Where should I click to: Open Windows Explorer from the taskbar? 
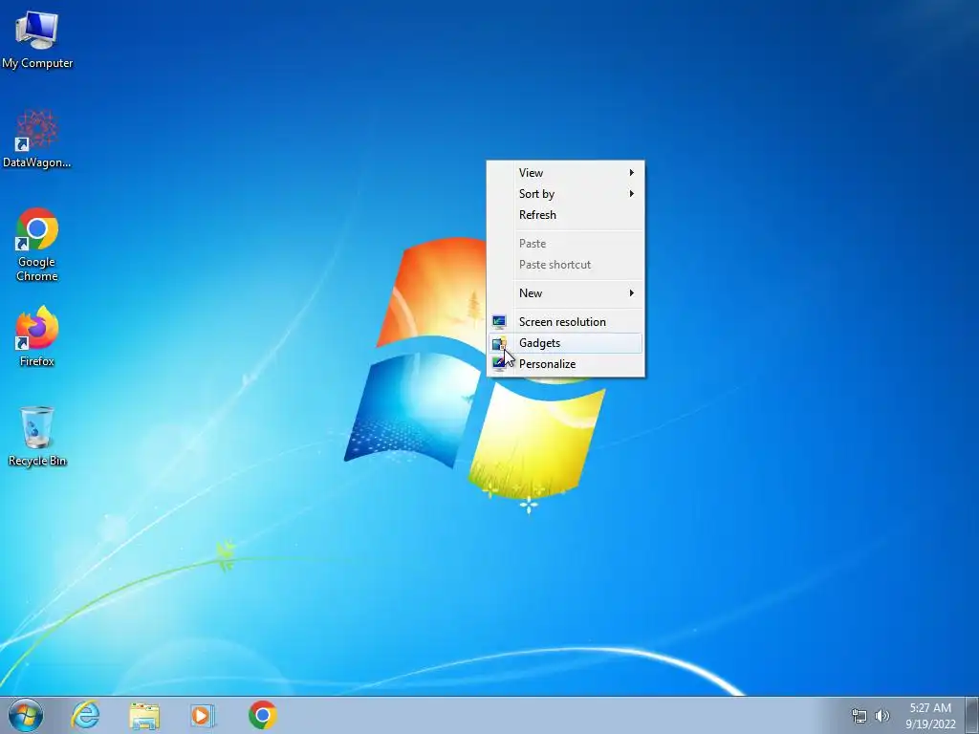[144, 715]
